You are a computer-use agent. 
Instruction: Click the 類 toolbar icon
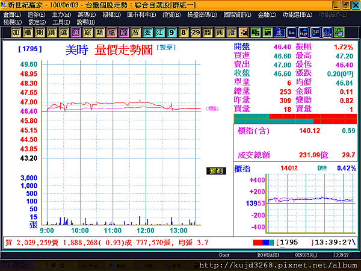click(99, 33)
